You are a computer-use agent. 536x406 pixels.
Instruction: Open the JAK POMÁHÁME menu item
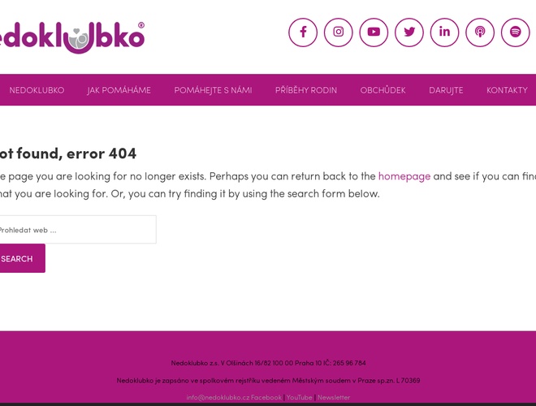click(x=119, y=90)
